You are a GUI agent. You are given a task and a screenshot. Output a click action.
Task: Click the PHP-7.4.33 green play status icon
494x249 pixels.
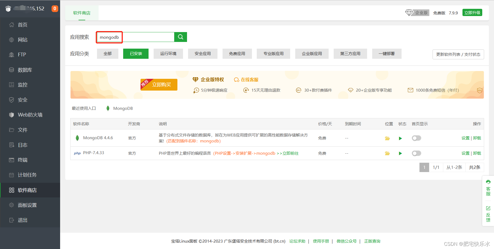[x=400, y=153]
